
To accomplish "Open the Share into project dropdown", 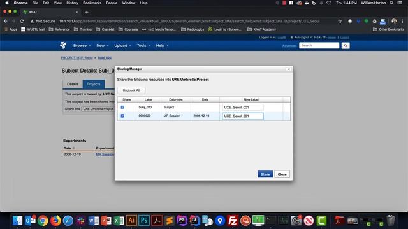I will [x=98, y=109].
